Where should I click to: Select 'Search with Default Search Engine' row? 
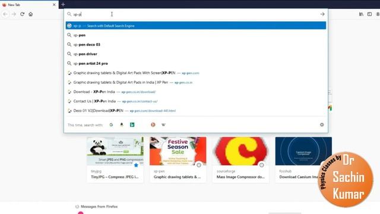pyautogui.click(x=196, y=26)
